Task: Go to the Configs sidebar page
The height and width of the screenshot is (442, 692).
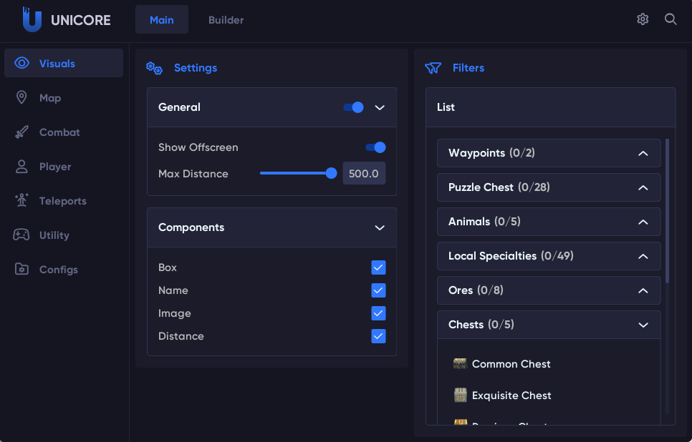Action: pos(58,270)
